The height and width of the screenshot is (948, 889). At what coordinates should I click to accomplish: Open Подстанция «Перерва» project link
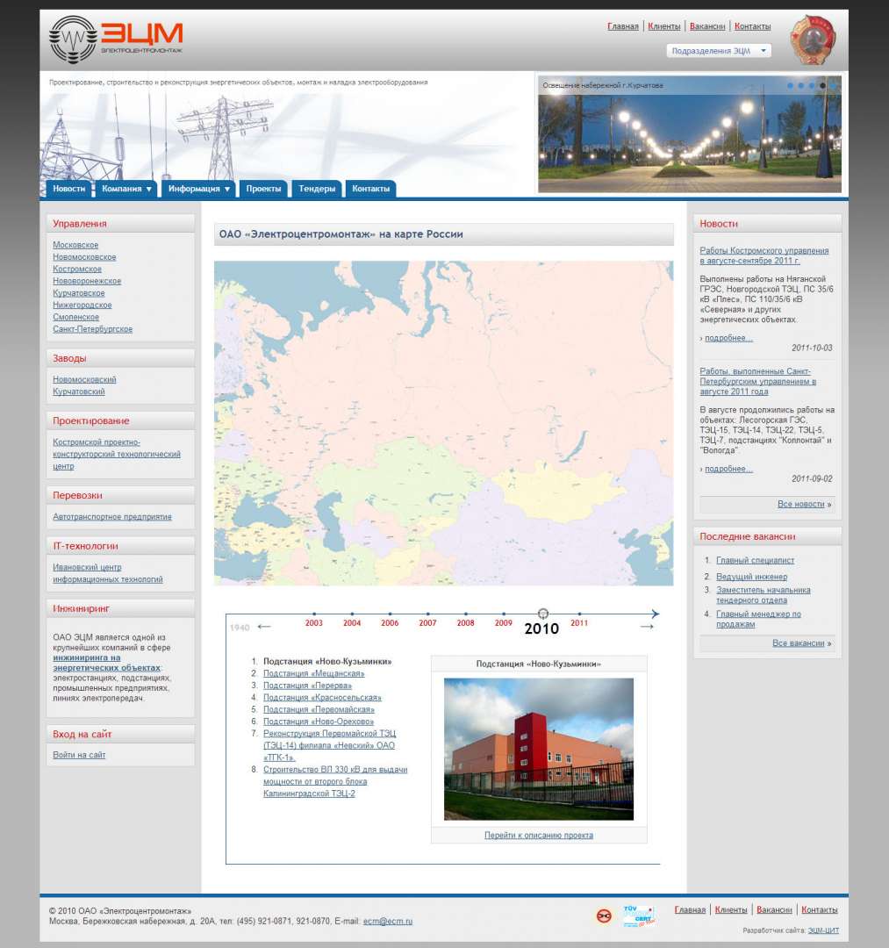(308, 686)
